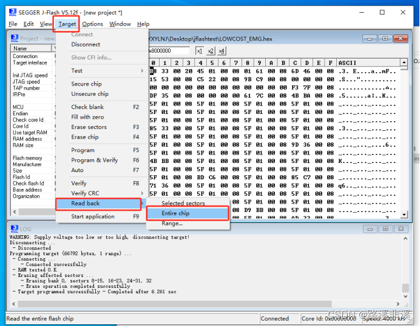Click the hex window scroll-down arrow
Image resolution: width=420 pixels, height=326 pixels.
point(404,215)
